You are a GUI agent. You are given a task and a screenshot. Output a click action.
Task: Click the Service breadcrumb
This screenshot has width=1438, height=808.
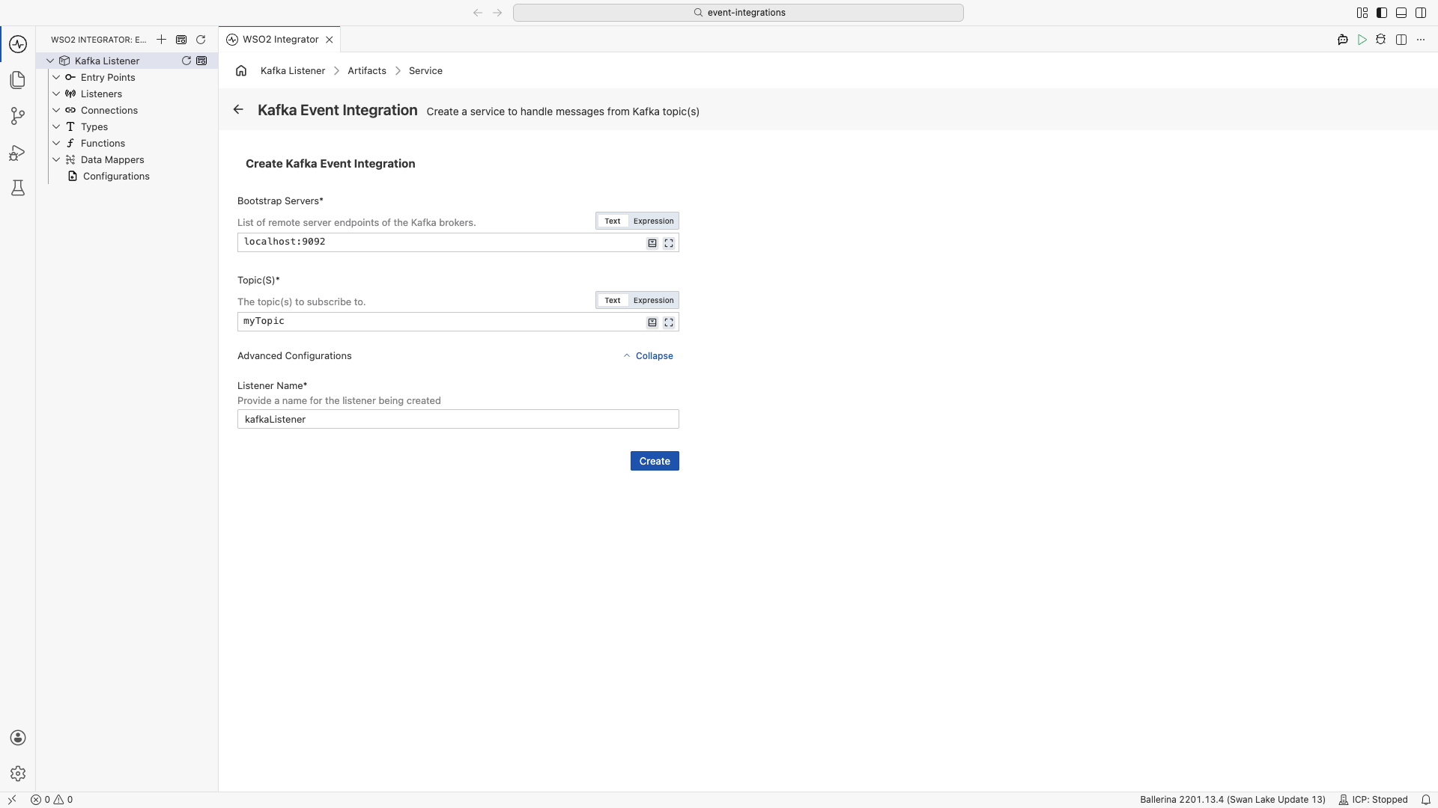pyautogui.click(x=425, y=70)
